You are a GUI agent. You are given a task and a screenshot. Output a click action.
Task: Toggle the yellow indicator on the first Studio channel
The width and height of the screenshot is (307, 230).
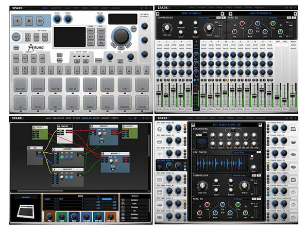click(185, 126)
